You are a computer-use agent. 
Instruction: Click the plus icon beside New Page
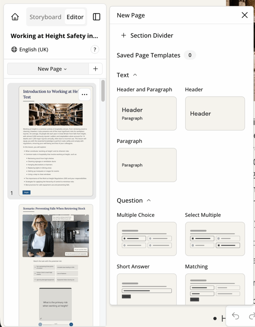click(x=95, y=69)
